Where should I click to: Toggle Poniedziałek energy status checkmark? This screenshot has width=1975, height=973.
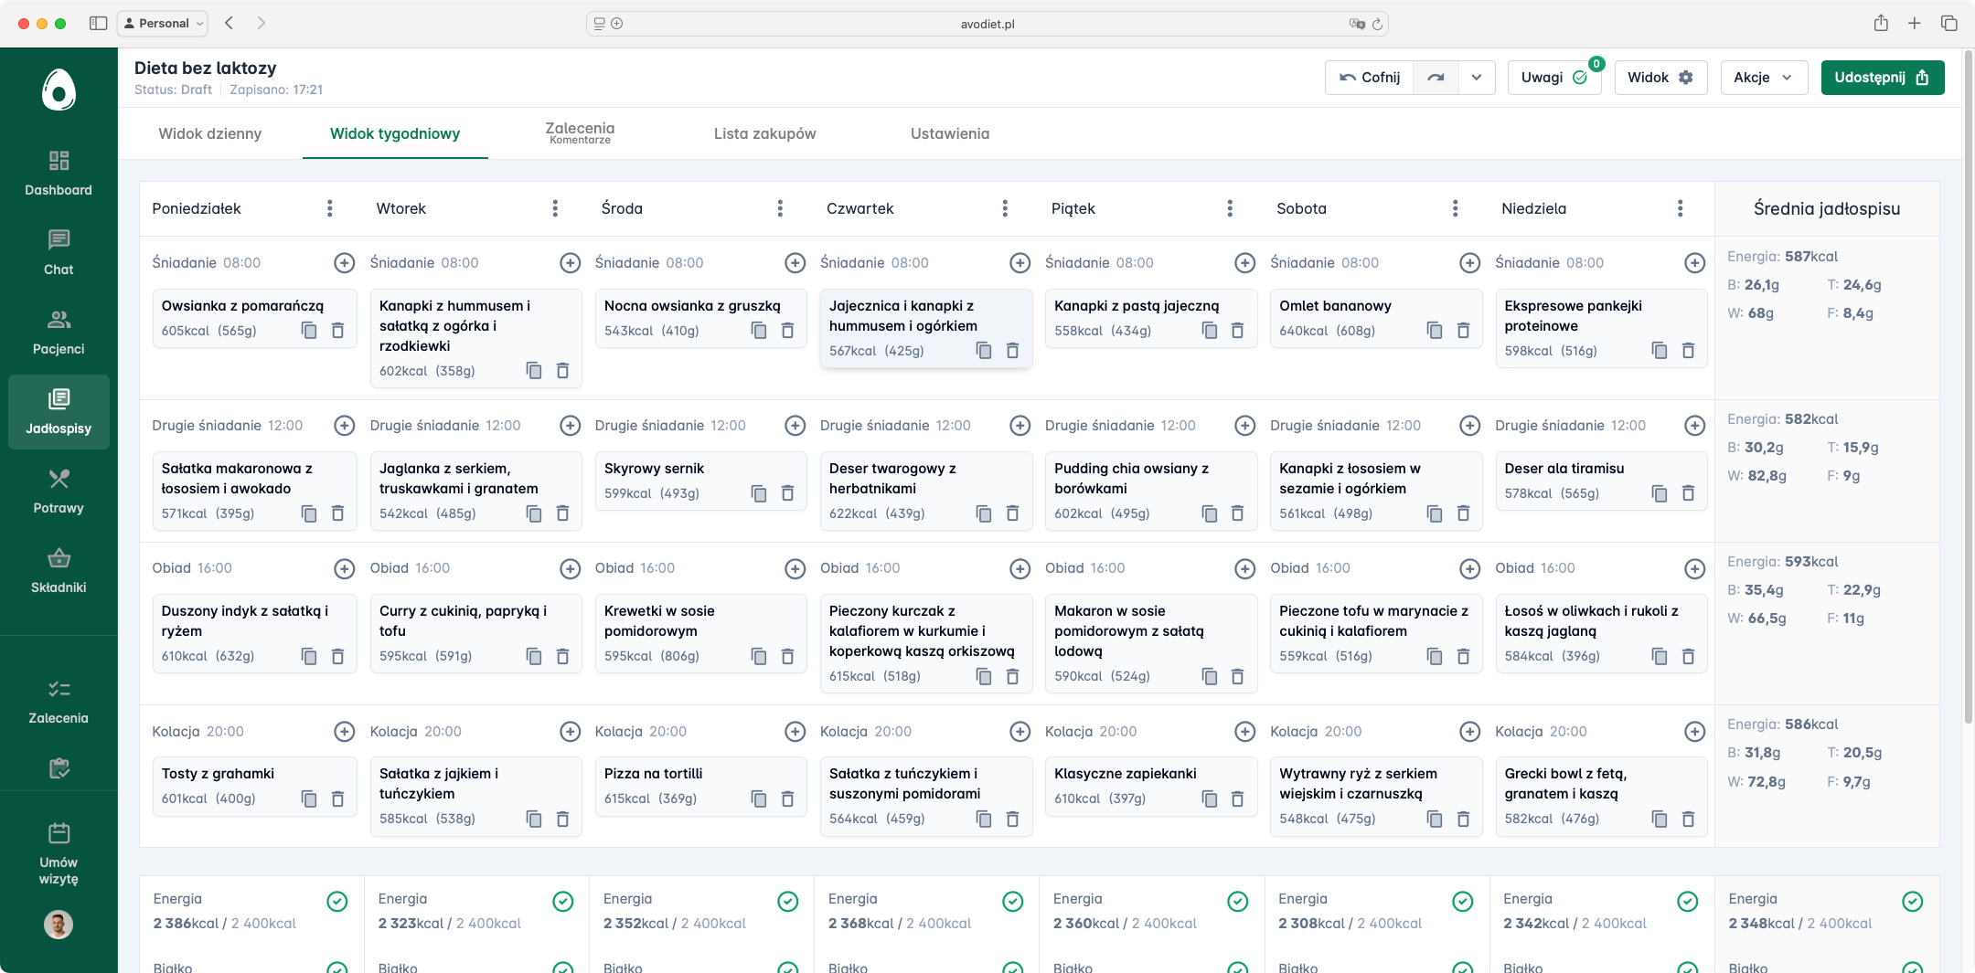[336, 902]
